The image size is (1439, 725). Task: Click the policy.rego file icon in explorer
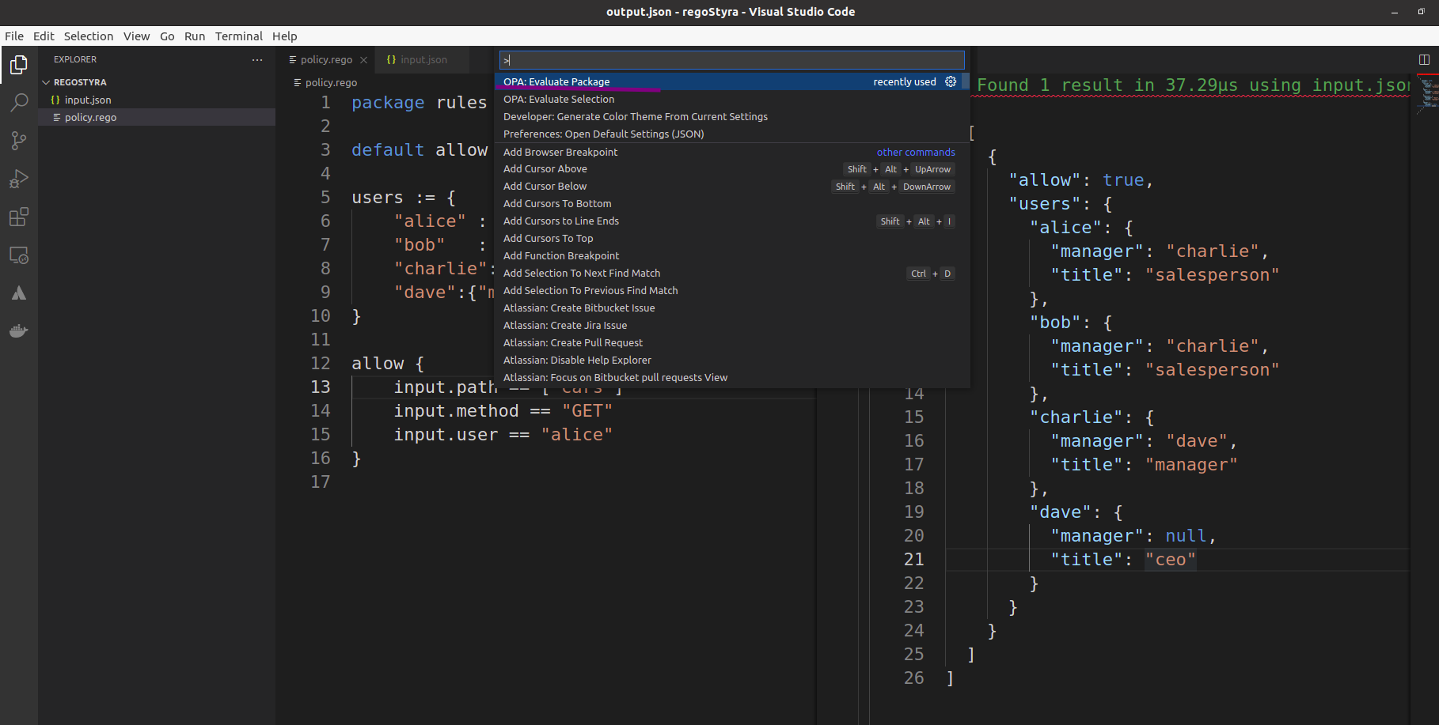click(57, 117)
